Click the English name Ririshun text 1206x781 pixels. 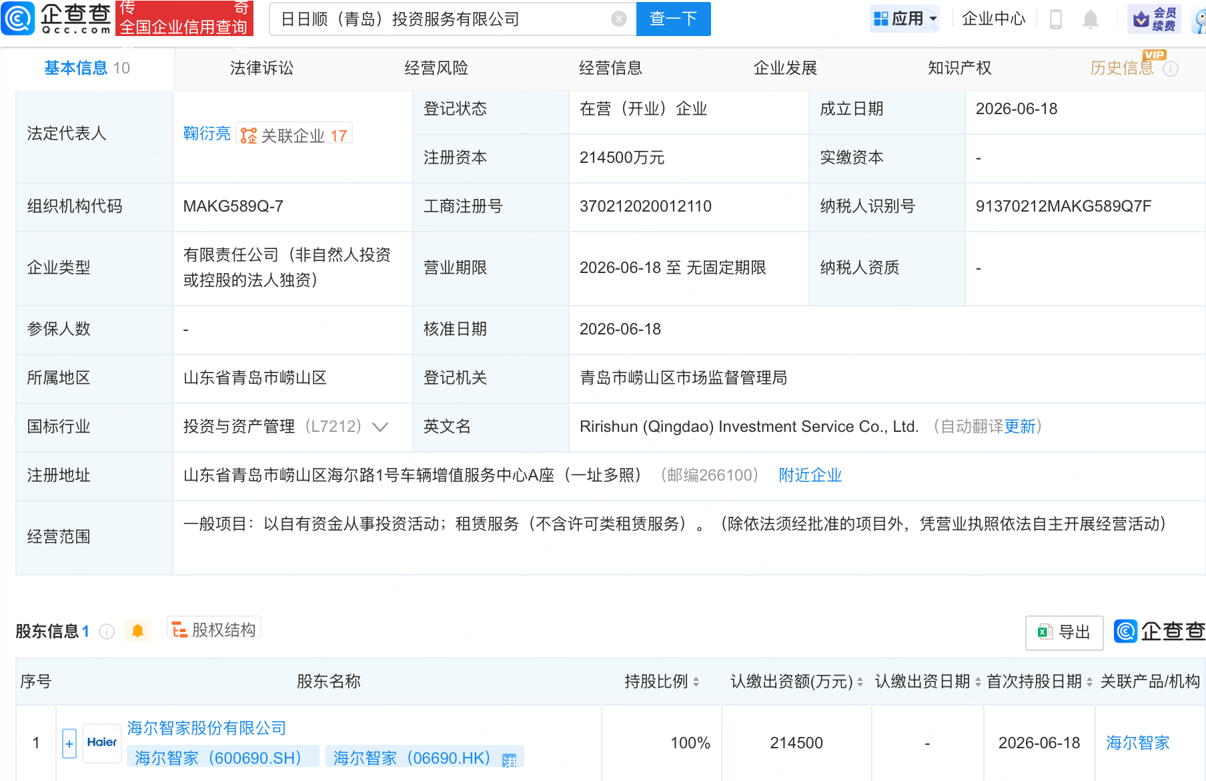pos(749,427)
